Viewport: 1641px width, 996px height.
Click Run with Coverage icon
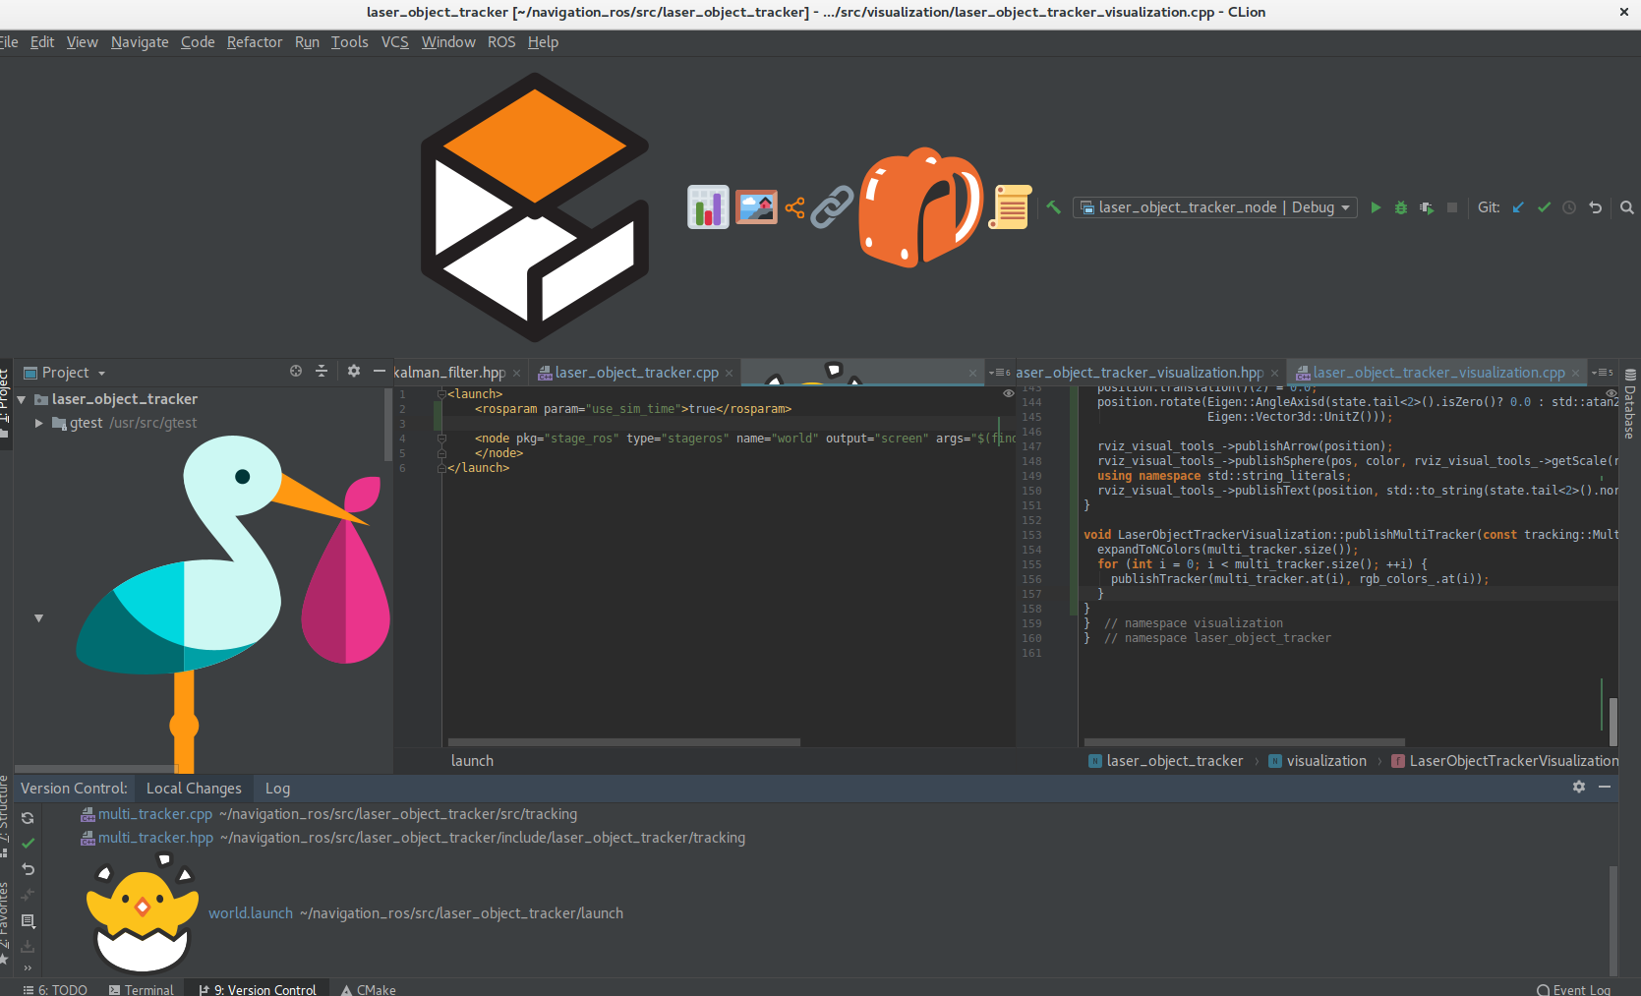(x=1427, y=207)
